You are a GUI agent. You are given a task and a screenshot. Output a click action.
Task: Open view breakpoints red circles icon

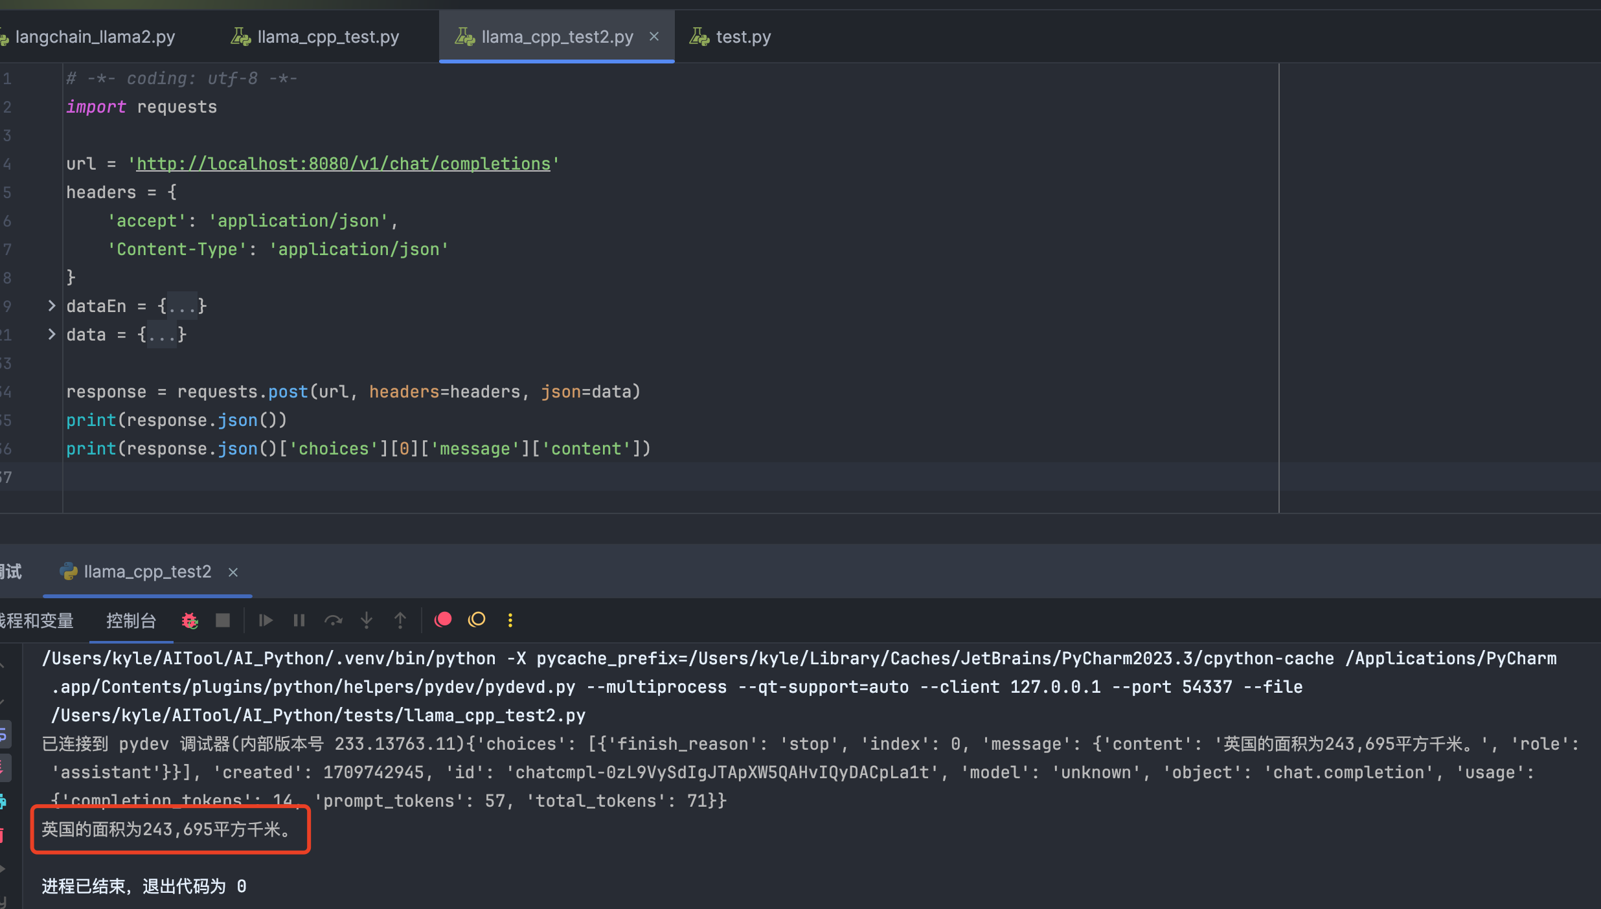[x=443, y=620]
